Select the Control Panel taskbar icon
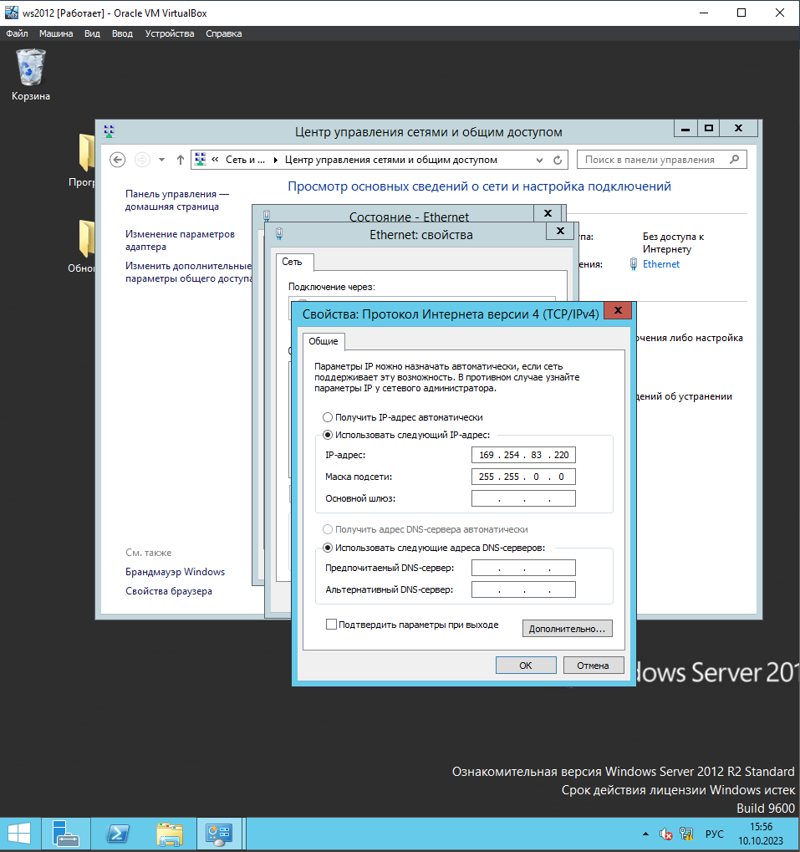 [219, 834]
